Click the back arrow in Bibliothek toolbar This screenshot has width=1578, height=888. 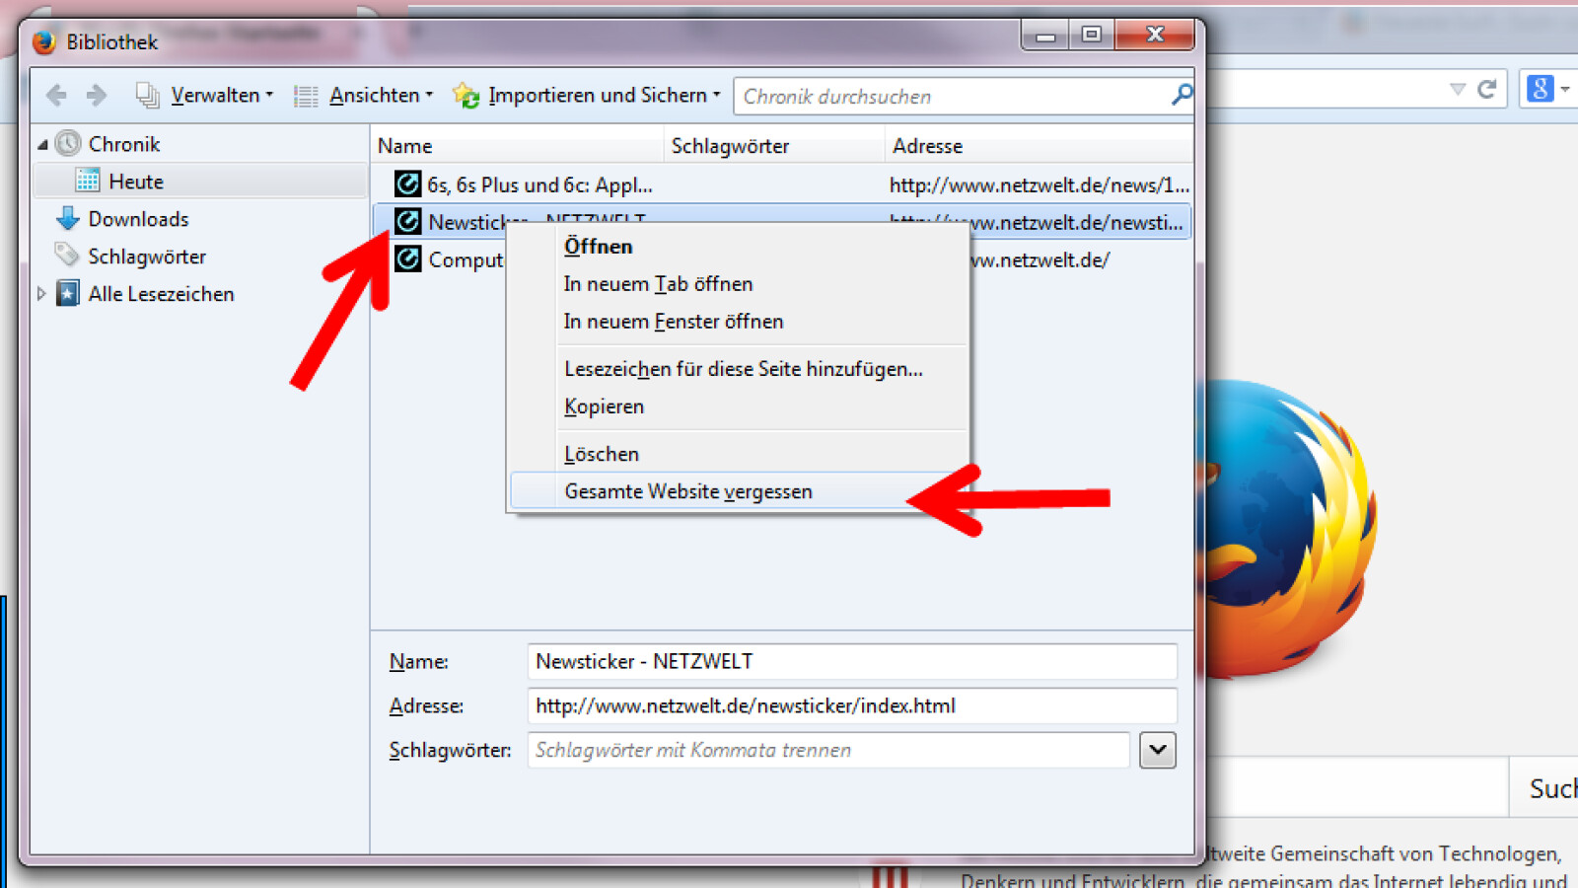(x=56, y=95)
